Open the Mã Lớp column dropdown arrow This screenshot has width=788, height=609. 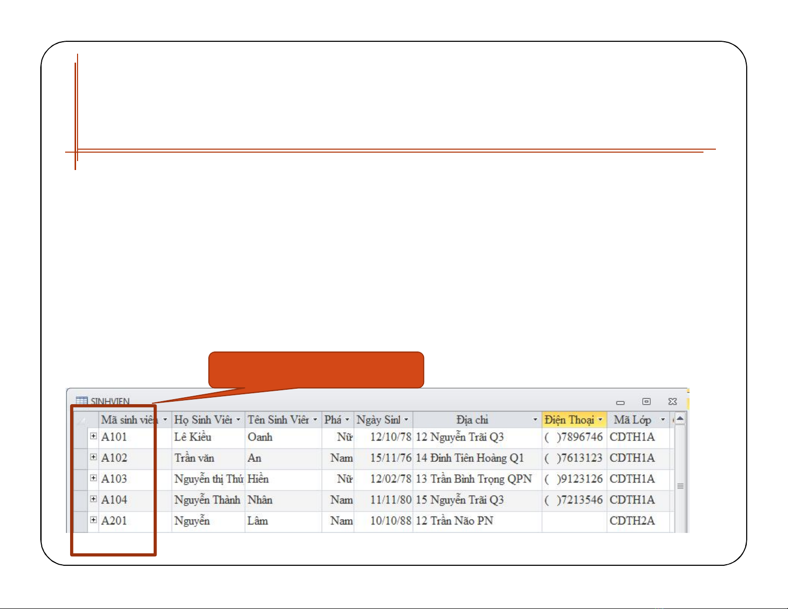click(x=662, y=420)
